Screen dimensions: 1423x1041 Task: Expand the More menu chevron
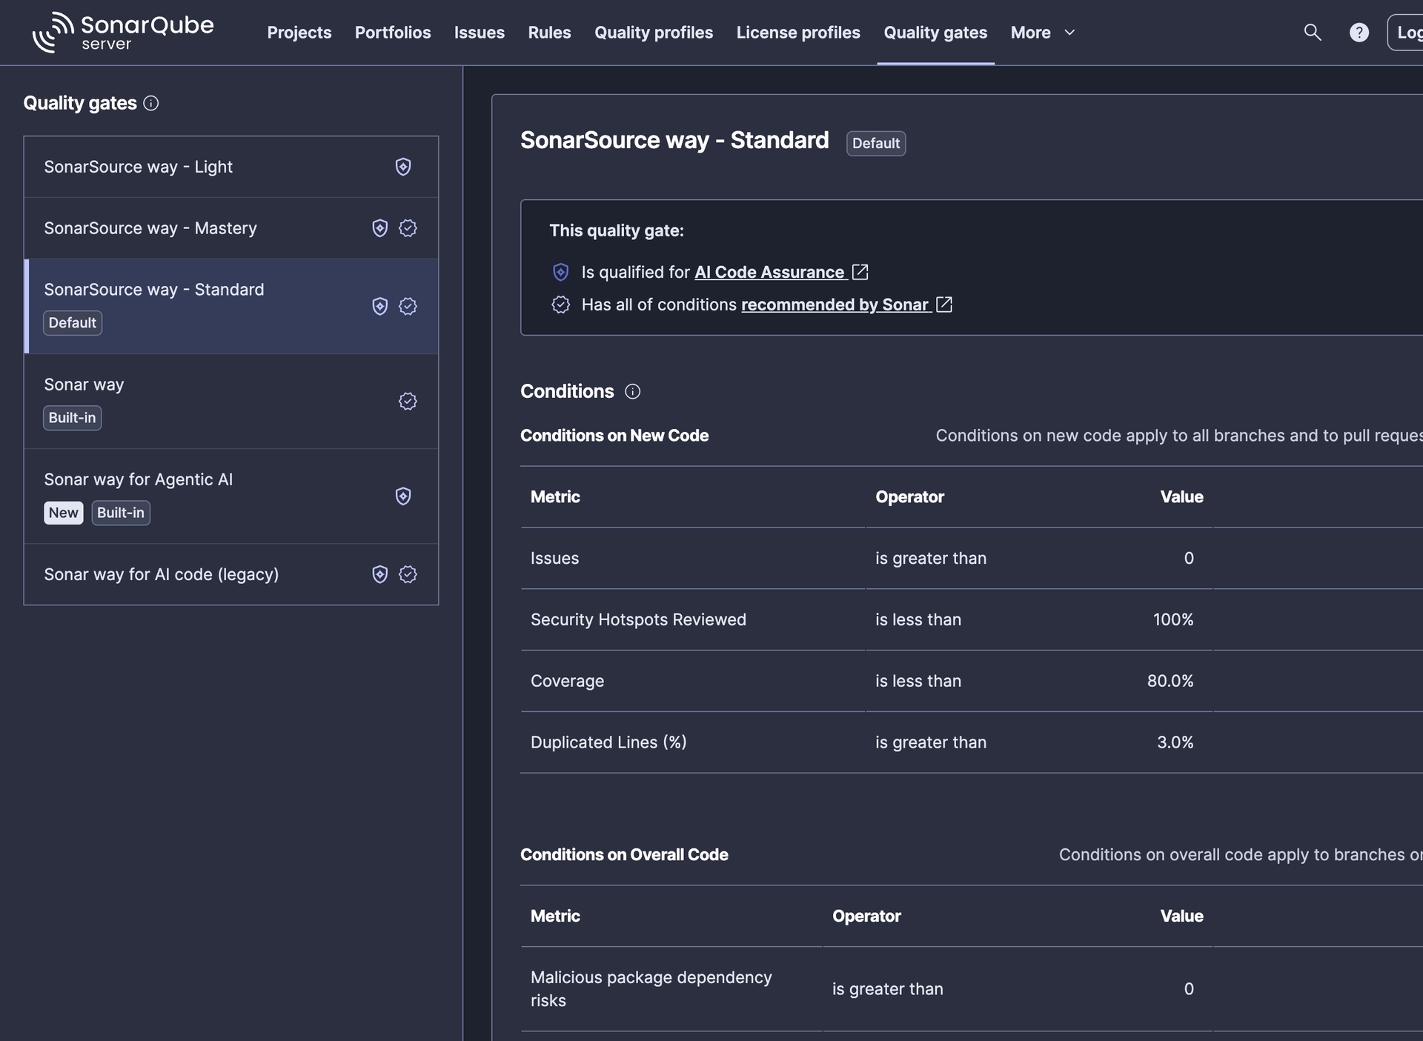tap(1069, 33)
